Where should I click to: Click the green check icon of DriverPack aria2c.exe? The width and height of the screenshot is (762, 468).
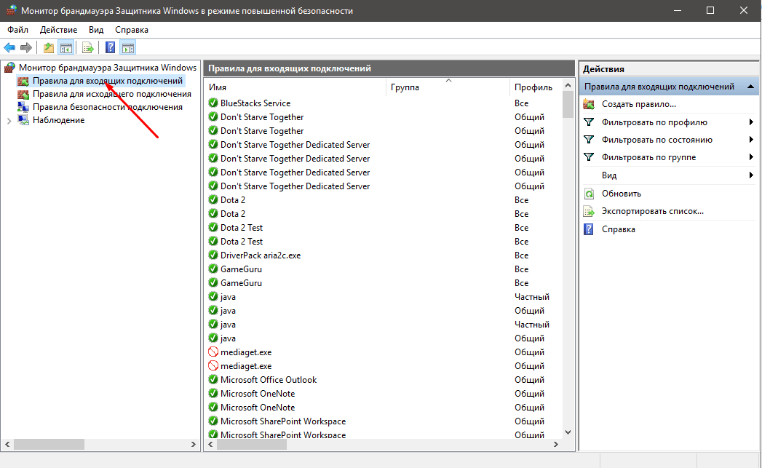tap(213, 255)
